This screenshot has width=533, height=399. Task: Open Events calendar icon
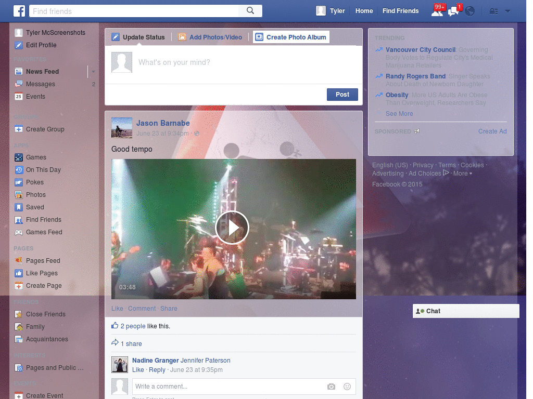tap(19, 97)
